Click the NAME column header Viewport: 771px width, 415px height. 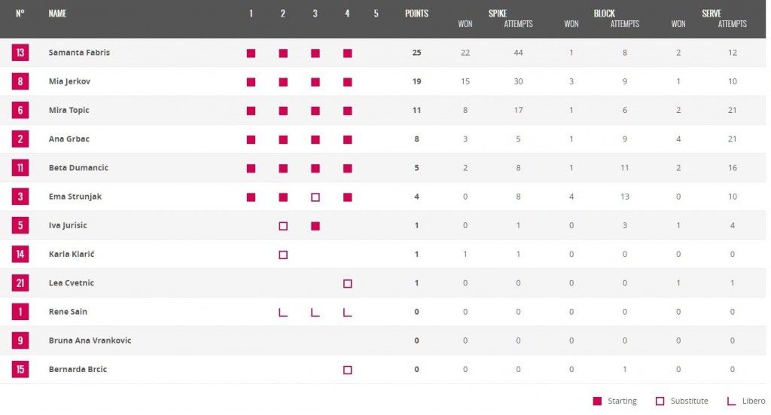pos(57,14)
